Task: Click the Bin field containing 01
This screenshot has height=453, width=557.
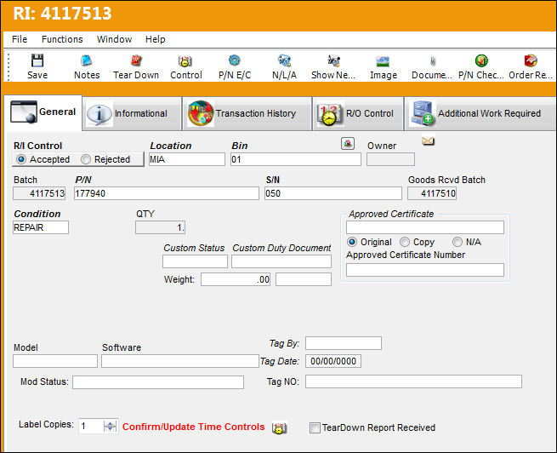Action: pos(296,159)
